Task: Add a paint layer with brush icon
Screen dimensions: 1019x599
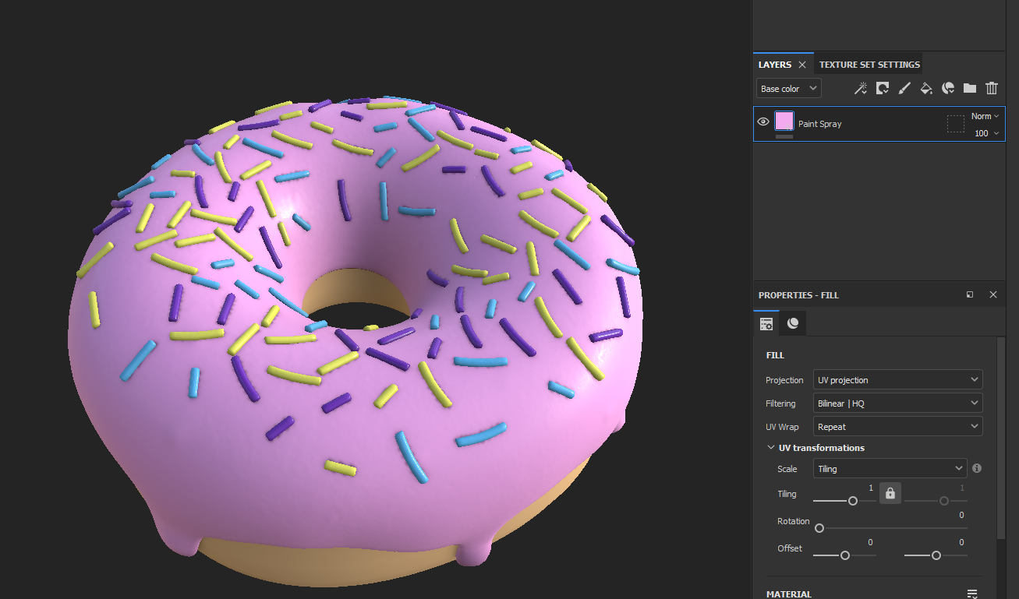Action: pos(904,89)
